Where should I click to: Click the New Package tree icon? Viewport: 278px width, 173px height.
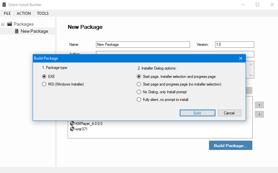pyautogui.click(x=17, y=31)
